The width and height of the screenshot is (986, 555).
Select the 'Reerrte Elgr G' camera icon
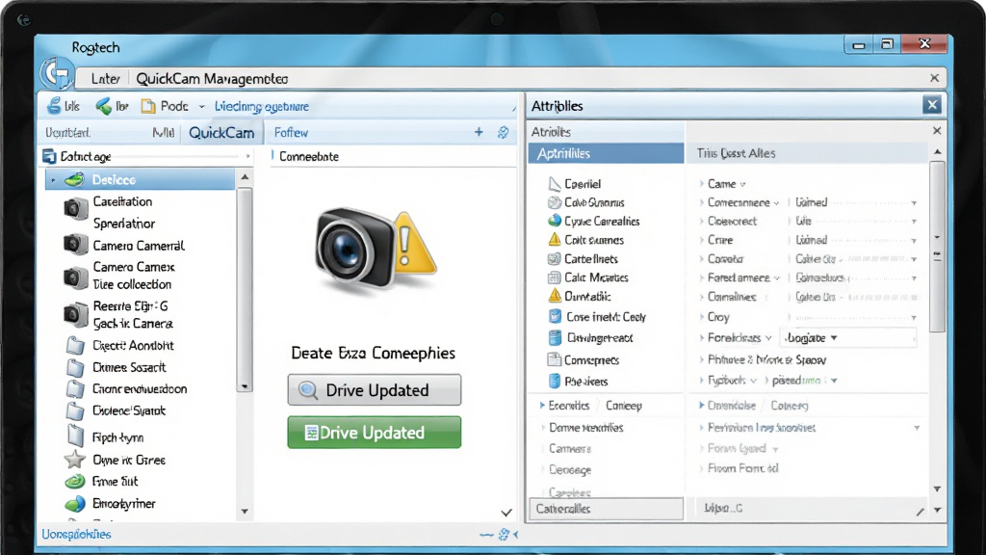click(75, 315)
